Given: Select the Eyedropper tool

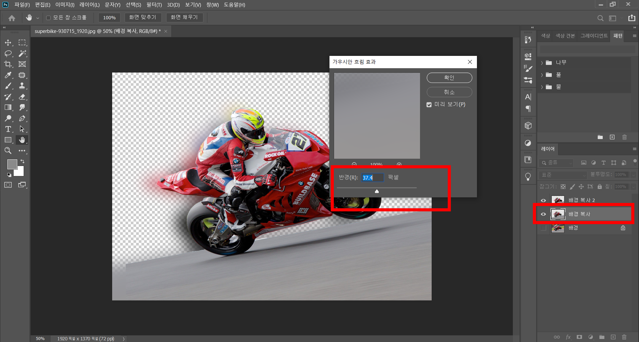Looking at the screenshot, I should [x=8, y=75].
